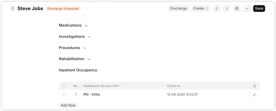Select all rows header checkbox
The image size is (276, 111).
click(65, 86)
